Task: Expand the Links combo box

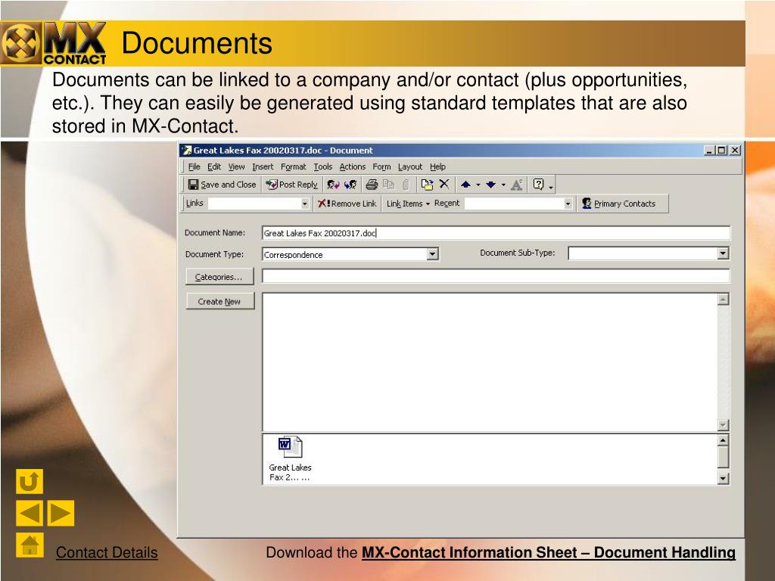Action: coord(305,204)
